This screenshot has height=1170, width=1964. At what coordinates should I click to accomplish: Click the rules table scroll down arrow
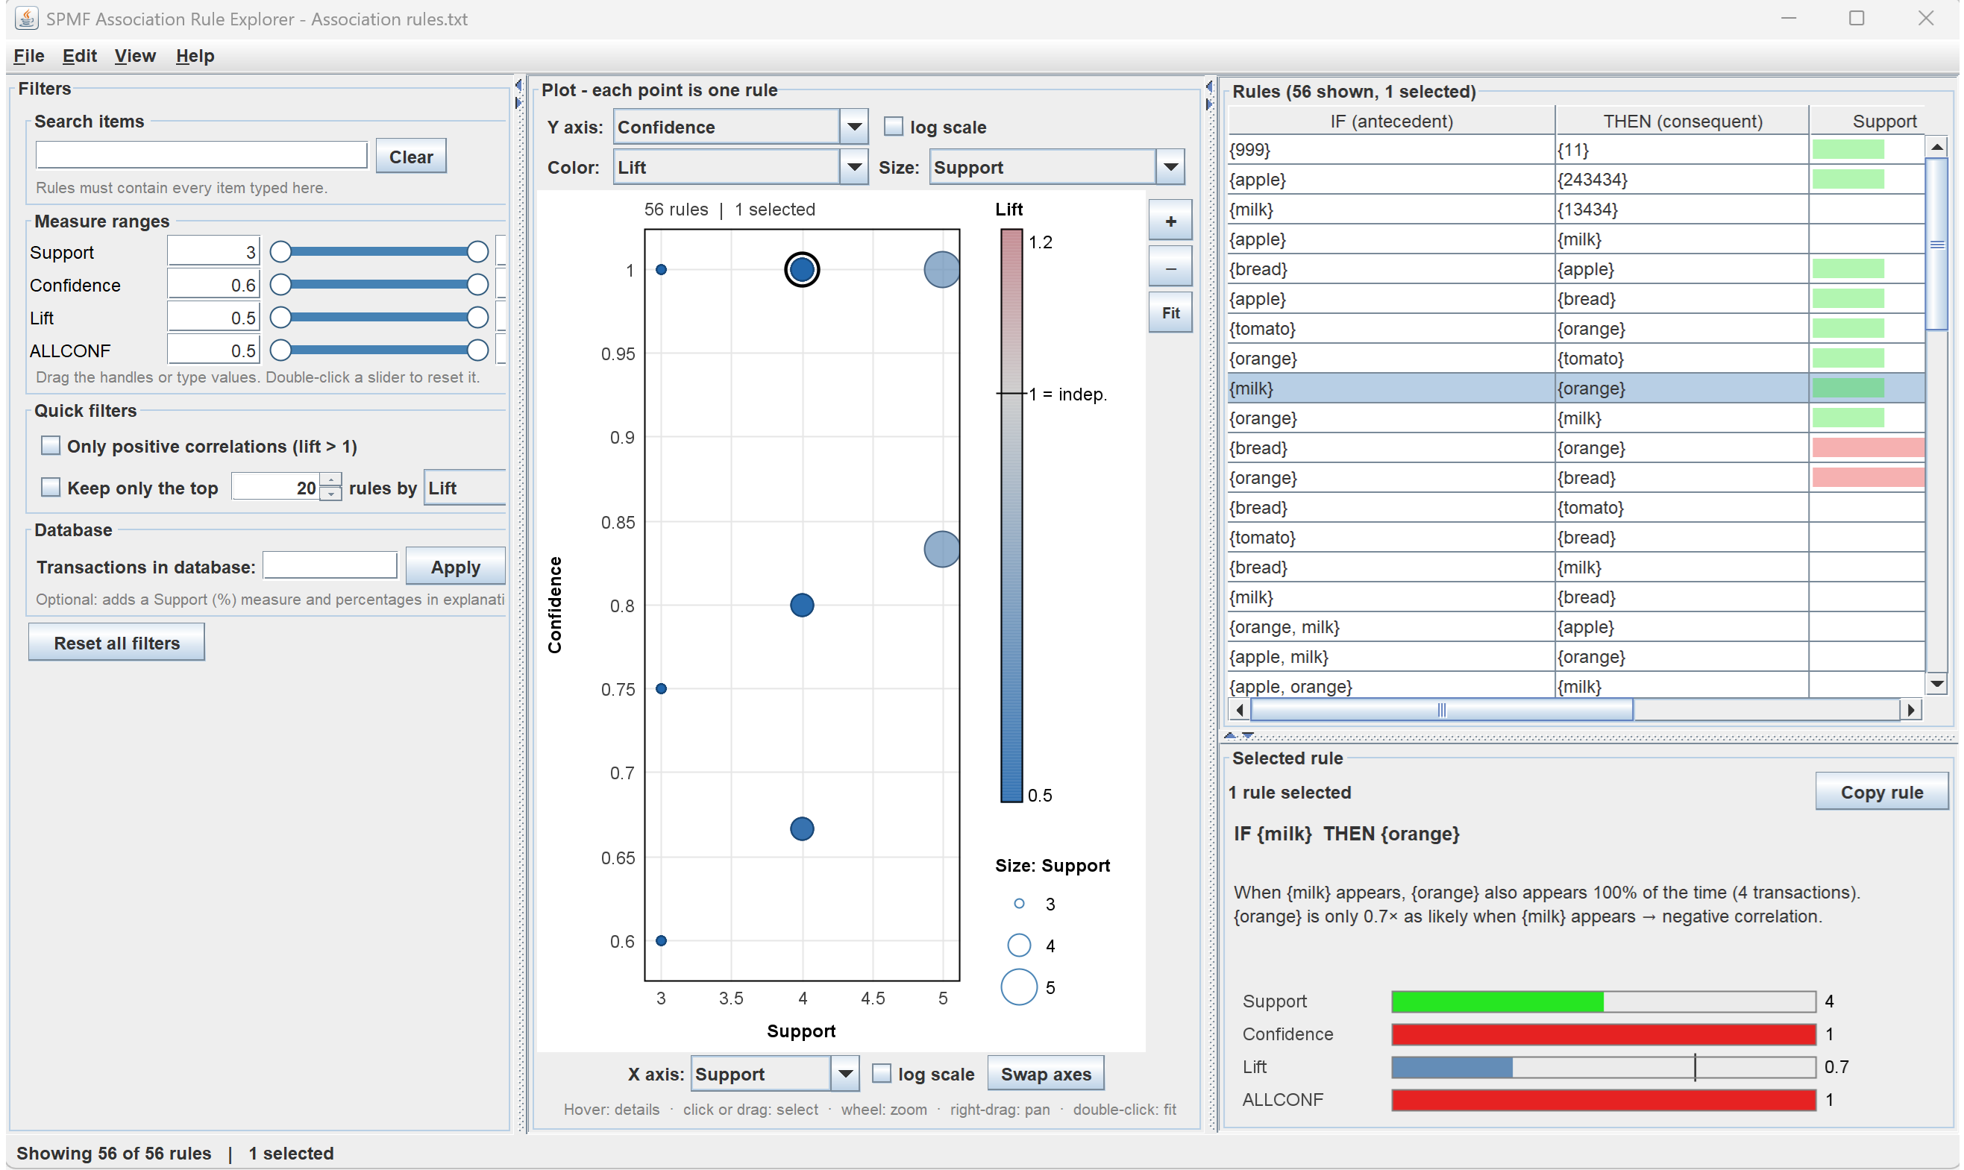coord(1936,684)
